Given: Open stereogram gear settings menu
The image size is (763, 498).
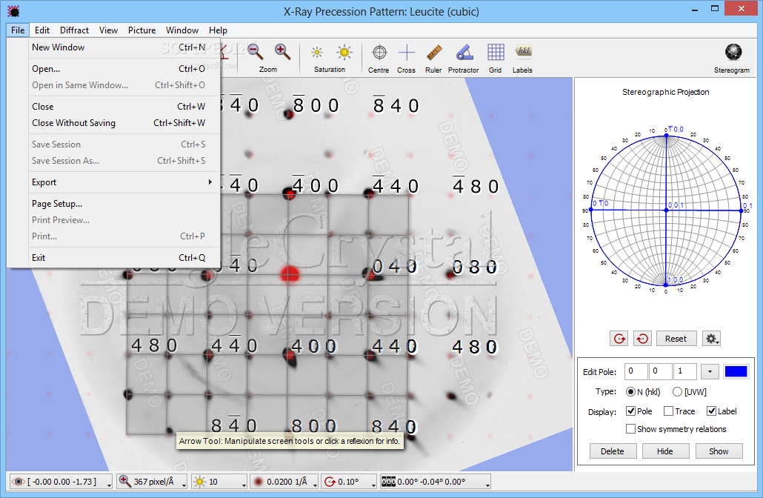Looking at the screenshot, I should [711, 339].
